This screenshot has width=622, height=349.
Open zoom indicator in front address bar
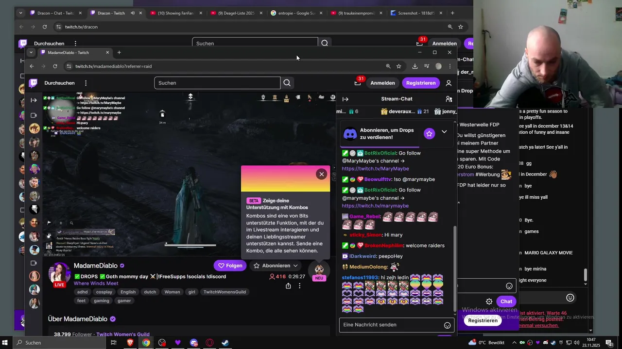pyautogui.click(x=388, y=66)
